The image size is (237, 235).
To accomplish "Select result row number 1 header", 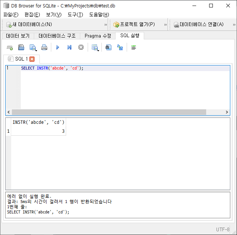I will (x=8, y=131).
